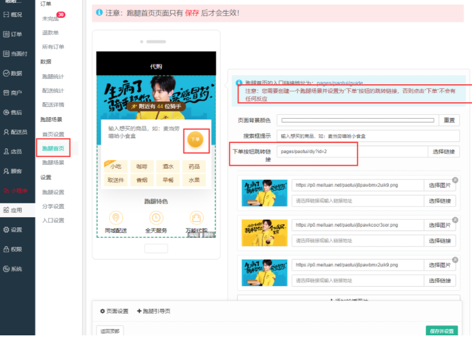Image resolution: width=472 pixels, height=338 pixels.
Task: Click the search prompt box in preview
Action: pos(144,132)
